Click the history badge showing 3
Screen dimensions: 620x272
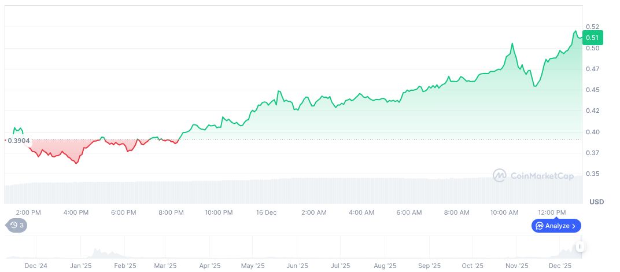tap(16, 225)
